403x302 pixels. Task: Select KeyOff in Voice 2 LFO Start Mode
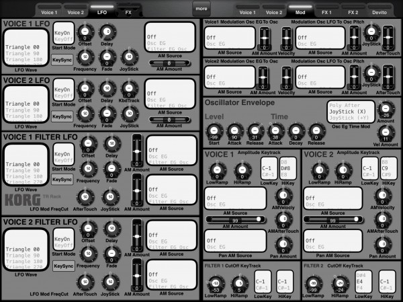pos(64,96)
